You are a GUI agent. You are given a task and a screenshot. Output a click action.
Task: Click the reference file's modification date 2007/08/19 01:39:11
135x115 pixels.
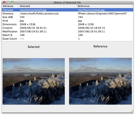pos(91,31)
